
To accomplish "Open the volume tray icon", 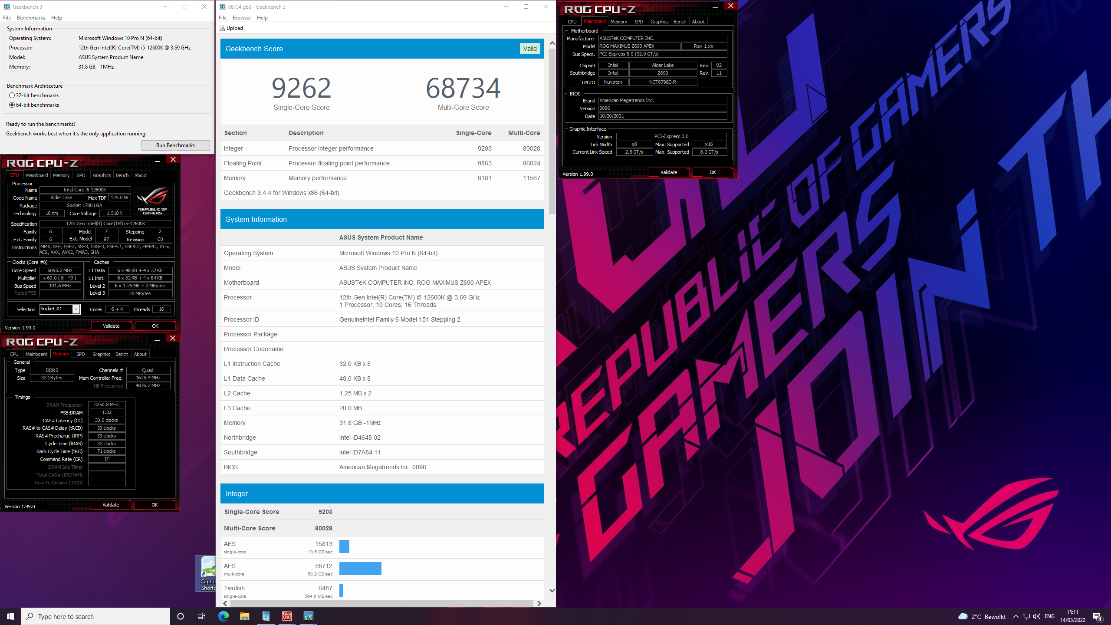I will click(1037, 616).
